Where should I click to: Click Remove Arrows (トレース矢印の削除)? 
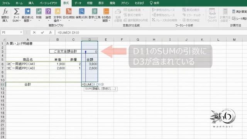[165, 20]
